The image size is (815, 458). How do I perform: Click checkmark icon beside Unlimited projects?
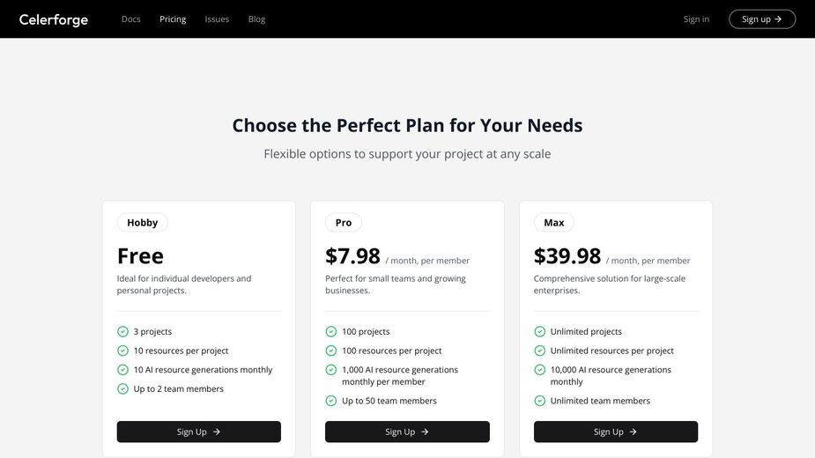(x=539, y=332)
